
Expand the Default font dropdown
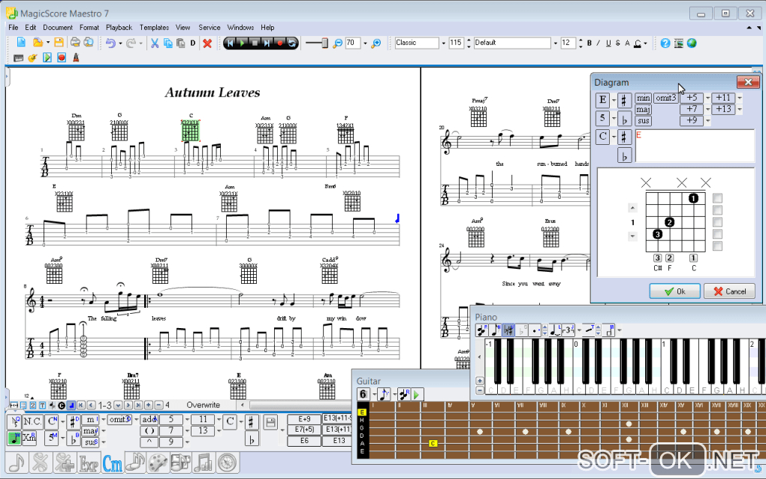(x=556, y=43)
